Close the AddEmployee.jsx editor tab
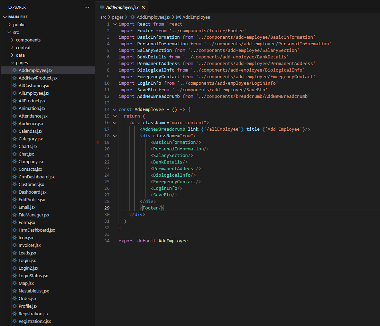The width and height of the screenshot is (380, 326). [143, 7]
